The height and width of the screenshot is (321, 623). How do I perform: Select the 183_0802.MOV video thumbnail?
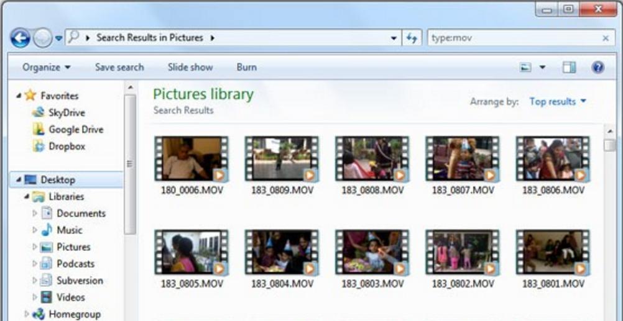463,252
